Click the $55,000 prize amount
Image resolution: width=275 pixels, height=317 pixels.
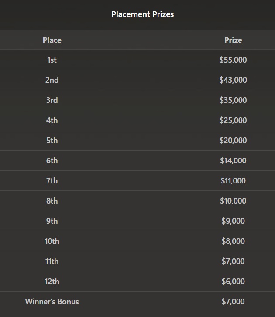coord(233,60)
